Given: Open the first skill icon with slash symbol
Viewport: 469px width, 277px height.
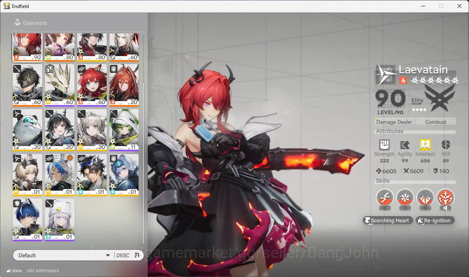Looking at the screenshot, I should tap(385, 197).
